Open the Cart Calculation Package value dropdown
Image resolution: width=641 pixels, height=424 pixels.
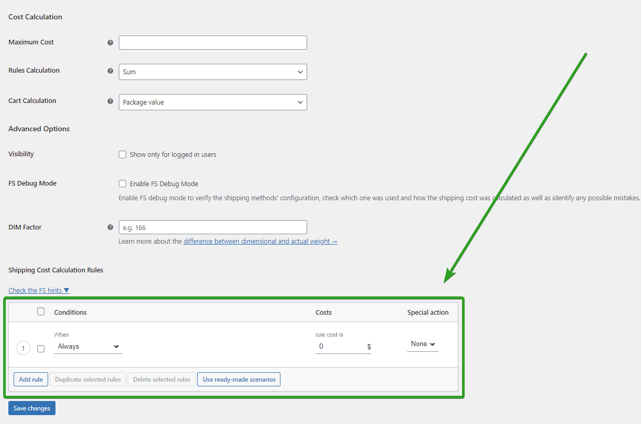tap(212, 102)
